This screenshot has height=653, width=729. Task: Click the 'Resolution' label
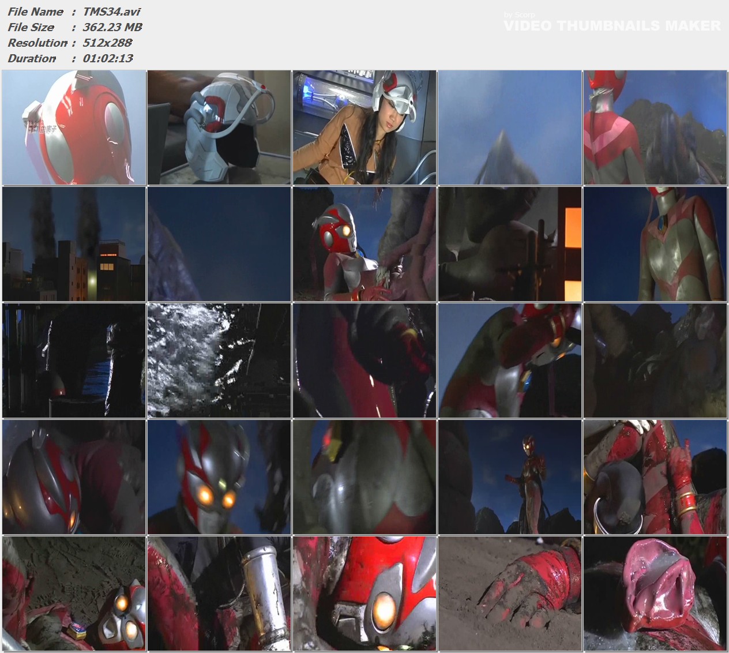pyautogui.click(x=37, y=43)
